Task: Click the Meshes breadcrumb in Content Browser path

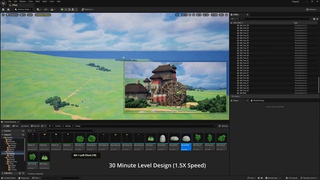Action: pos(68,126)
